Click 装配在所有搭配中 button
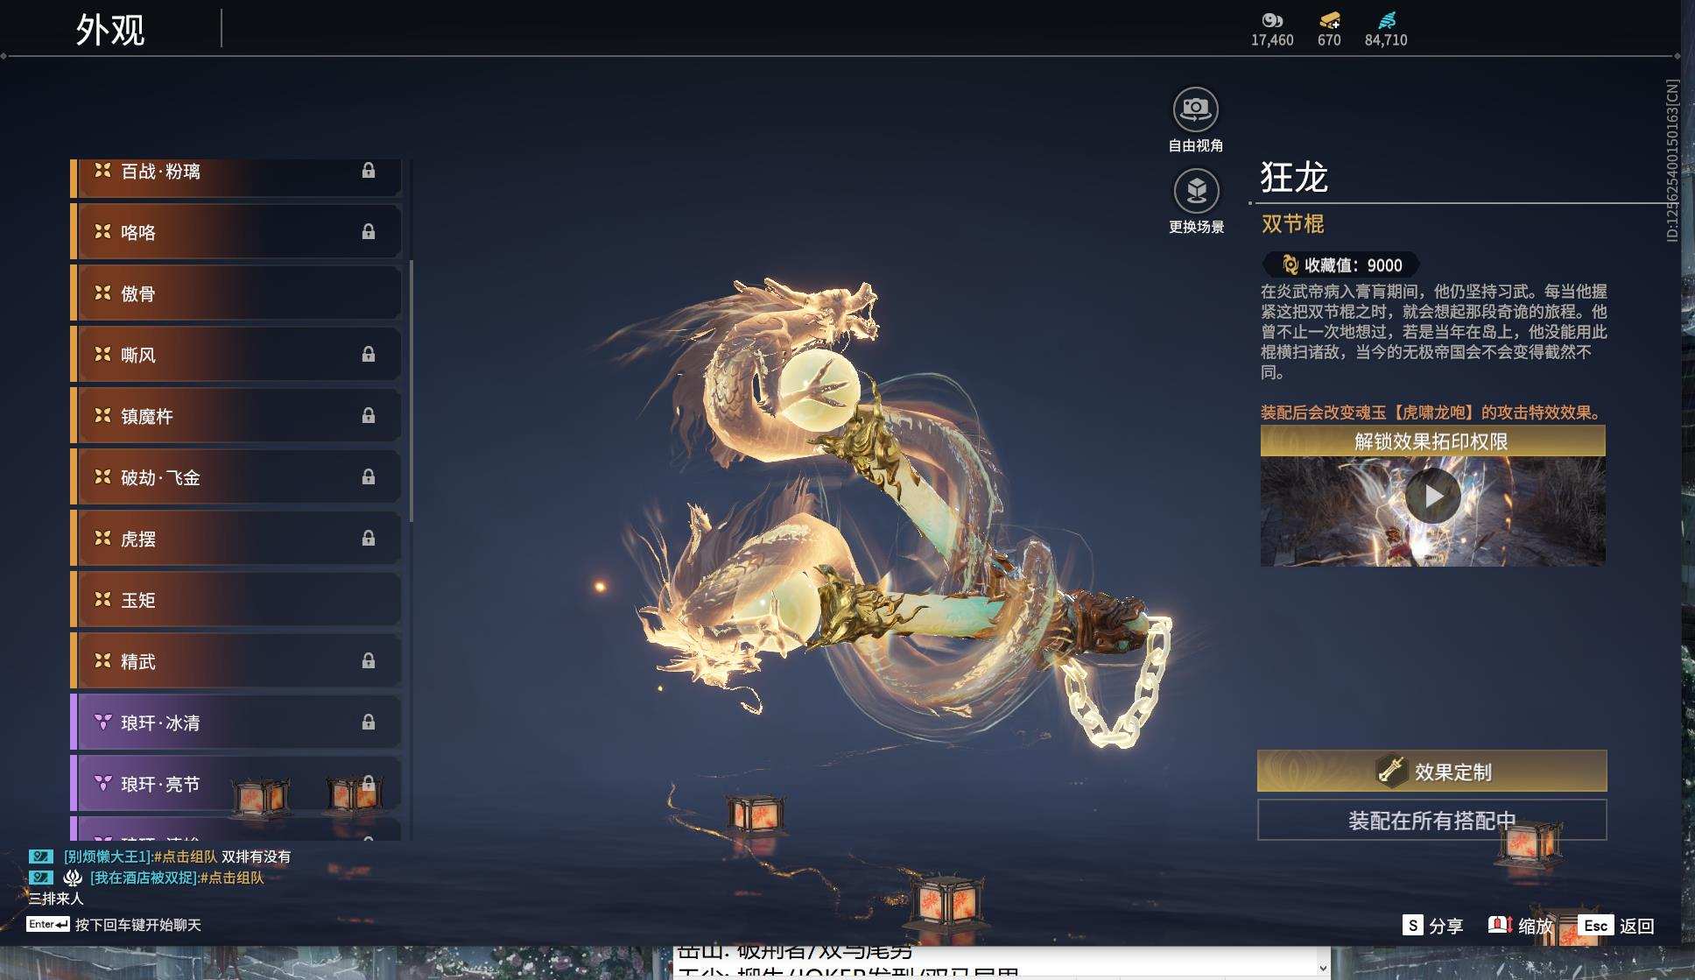Viewport: 1695px width, 980px height. [1432, 820]
